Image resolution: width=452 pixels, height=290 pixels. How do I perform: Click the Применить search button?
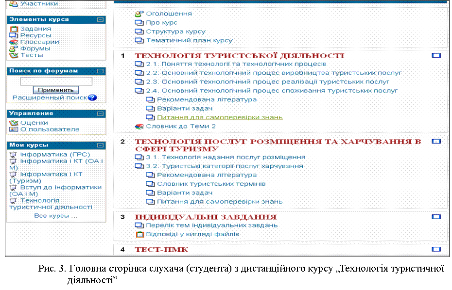point(56,90)
